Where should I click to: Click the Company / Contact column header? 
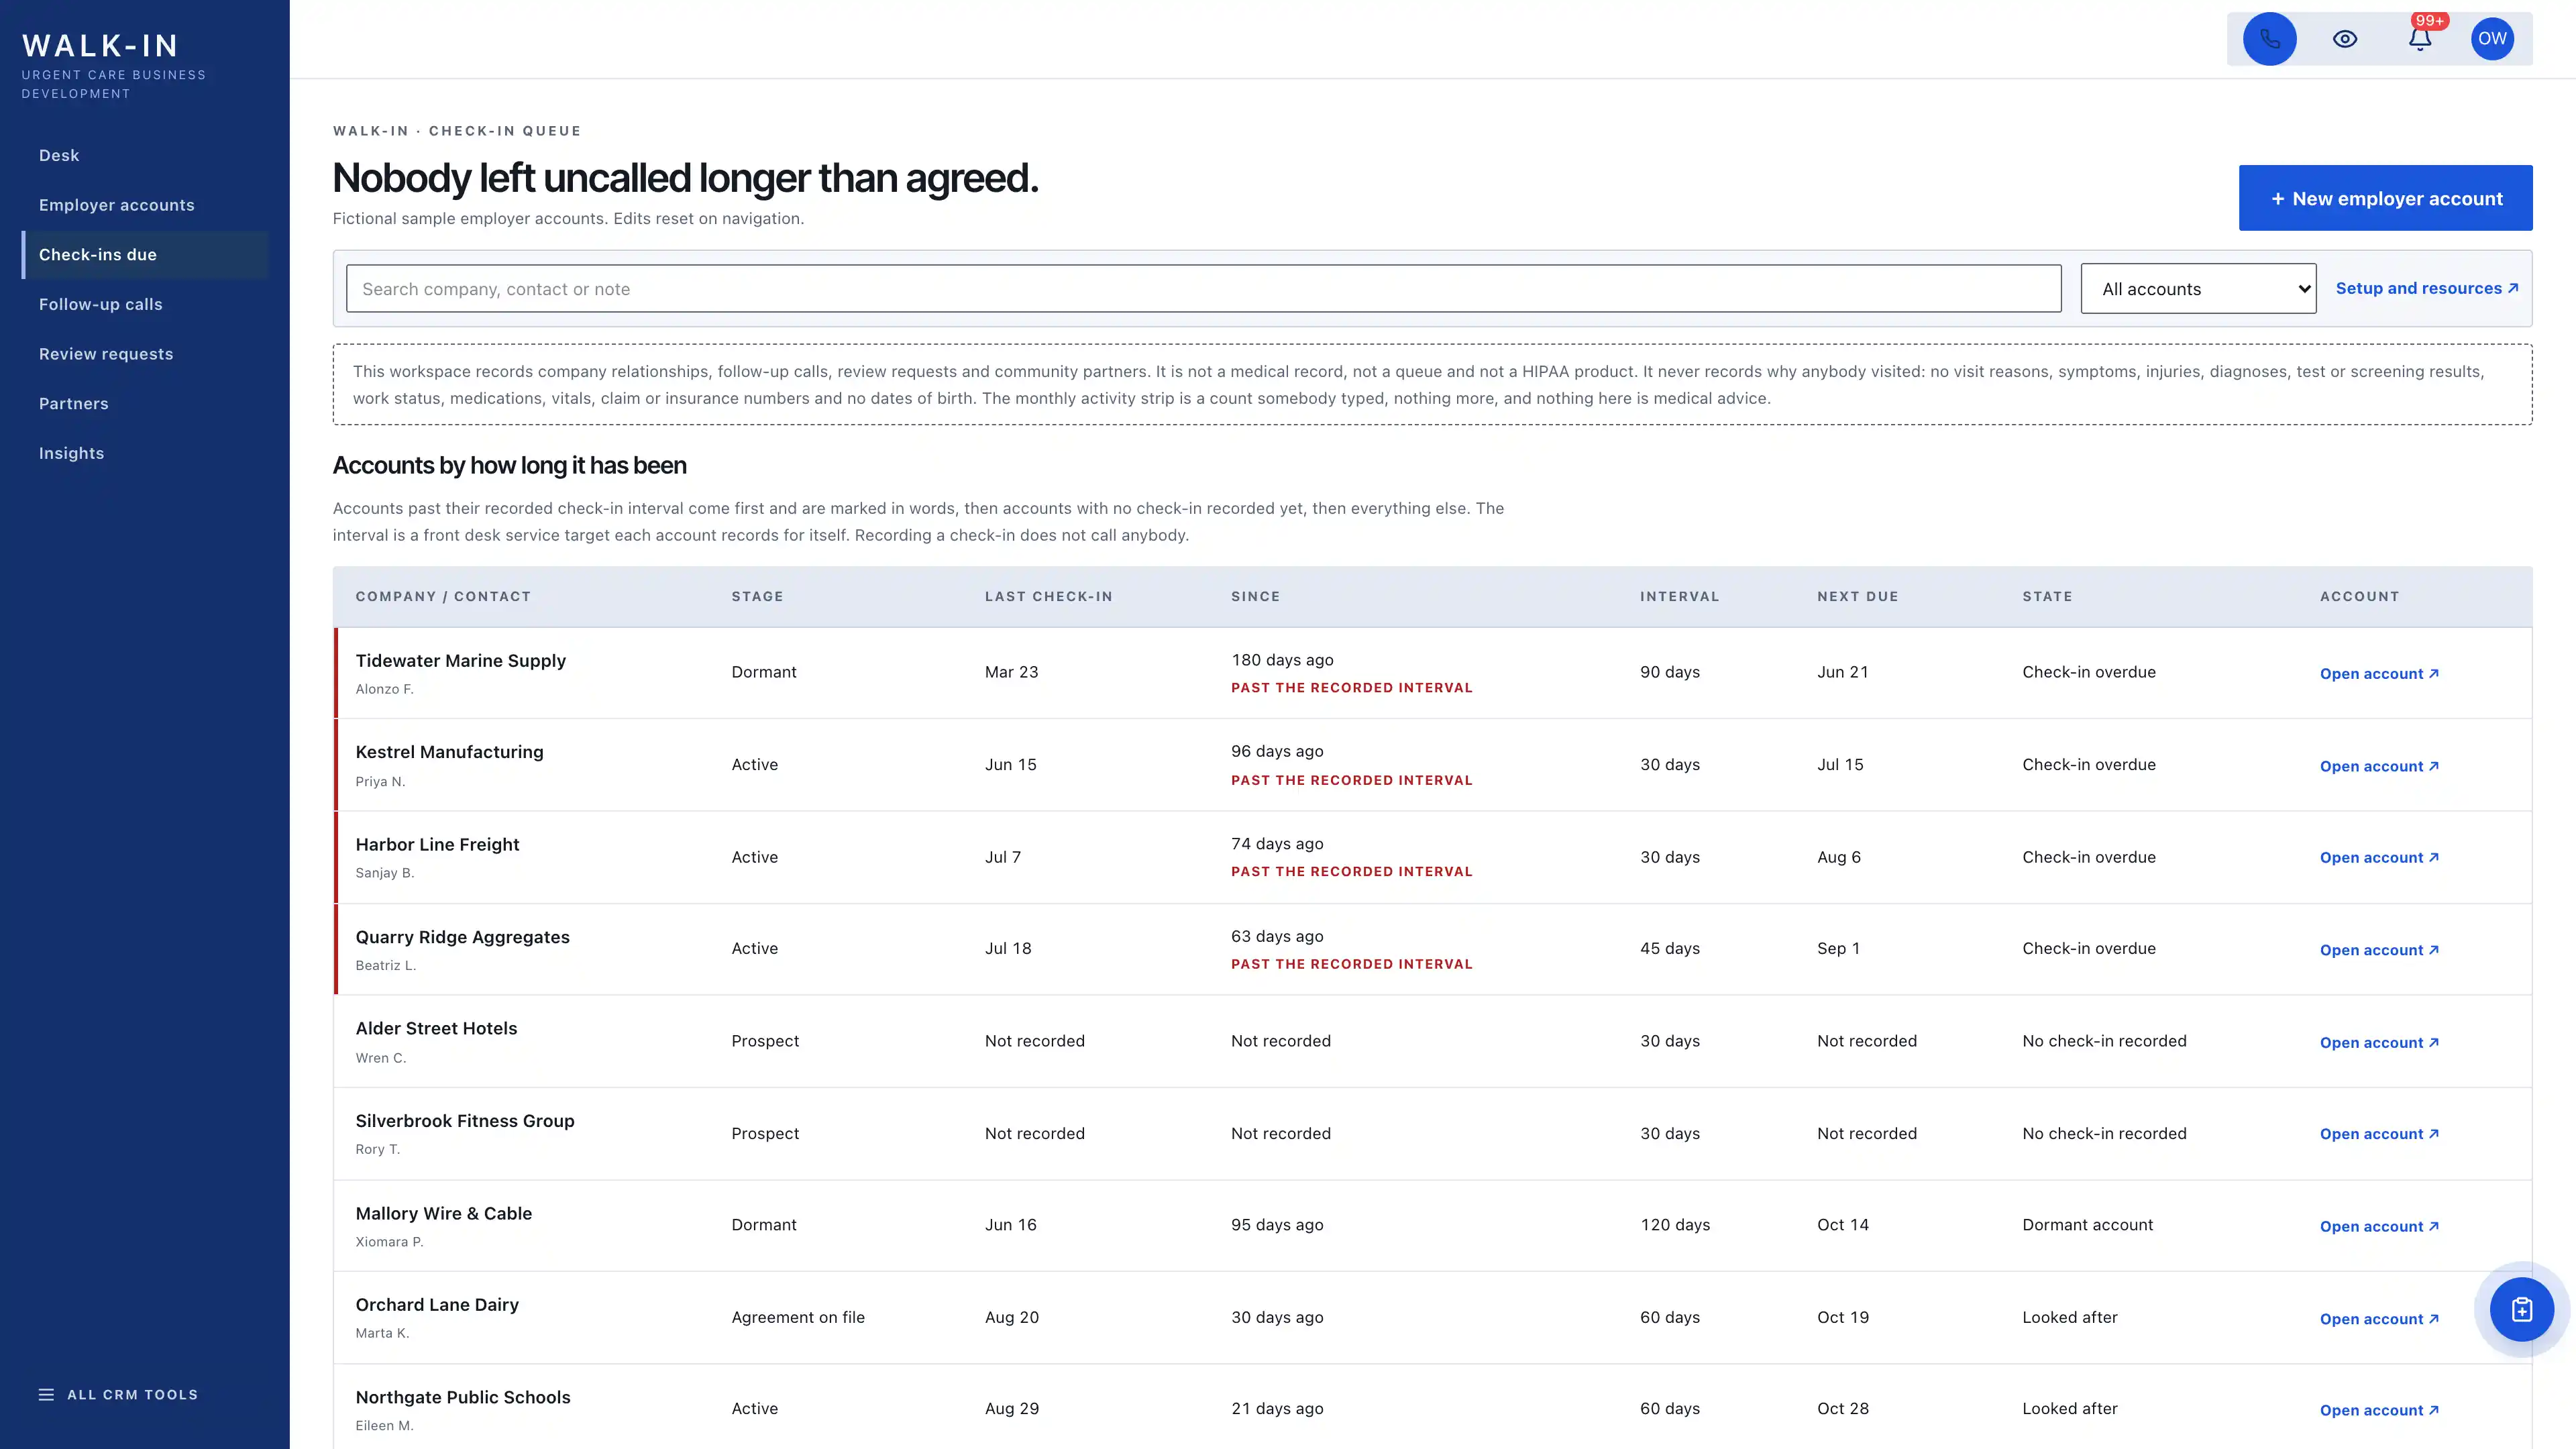443,597
